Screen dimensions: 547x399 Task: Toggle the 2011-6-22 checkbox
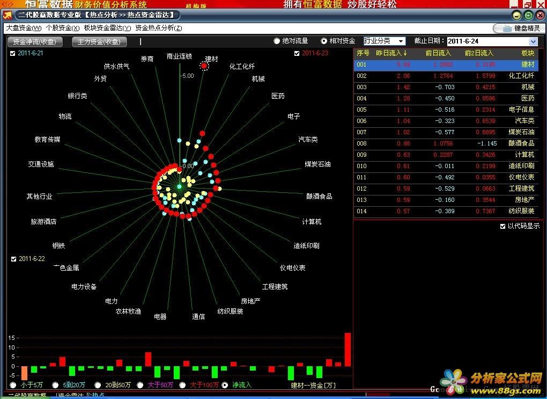[x=13, y=259]
